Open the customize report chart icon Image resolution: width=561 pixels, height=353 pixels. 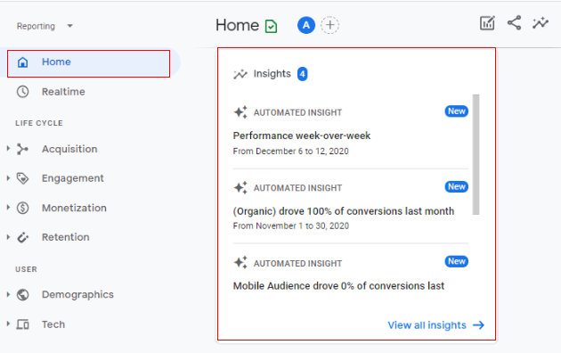(487, 23)
